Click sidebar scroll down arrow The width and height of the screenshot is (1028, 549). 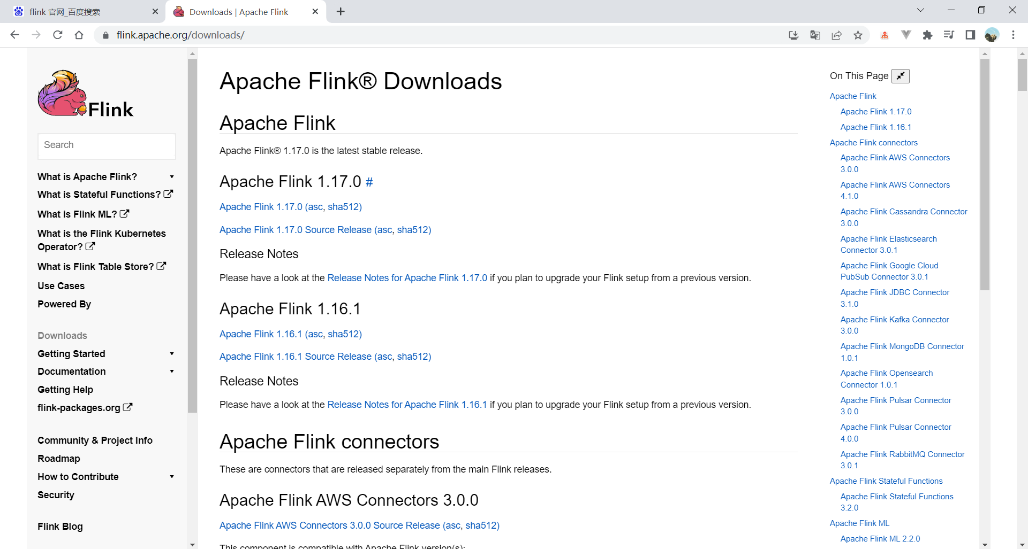click(x=193, y=544)
